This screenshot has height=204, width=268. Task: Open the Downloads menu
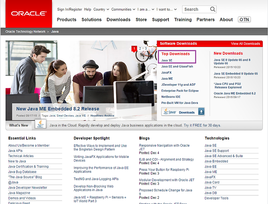118,20
